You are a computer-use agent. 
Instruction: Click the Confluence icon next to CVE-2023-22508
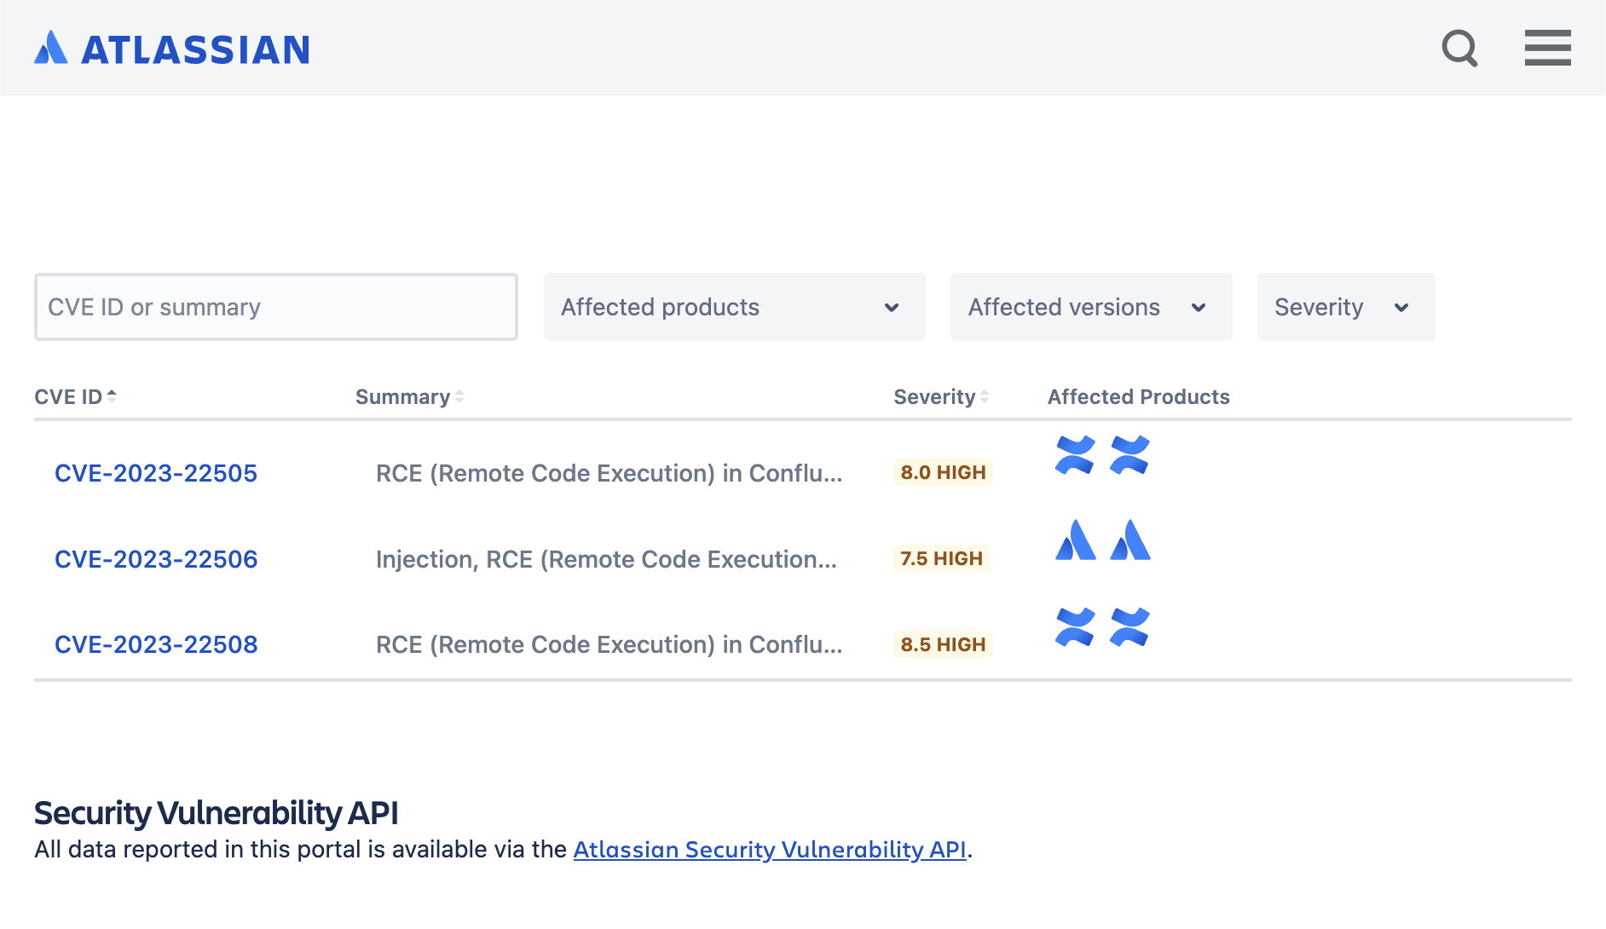(1076, 627)
